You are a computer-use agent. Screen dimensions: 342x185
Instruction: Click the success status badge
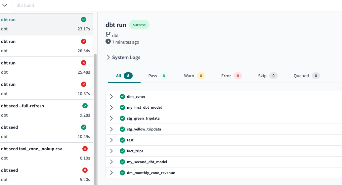(x=139, y=25)
